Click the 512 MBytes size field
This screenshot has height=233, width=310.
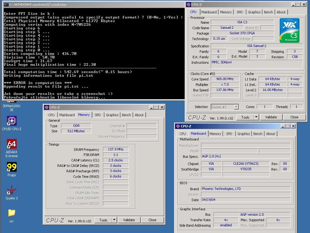76,131
